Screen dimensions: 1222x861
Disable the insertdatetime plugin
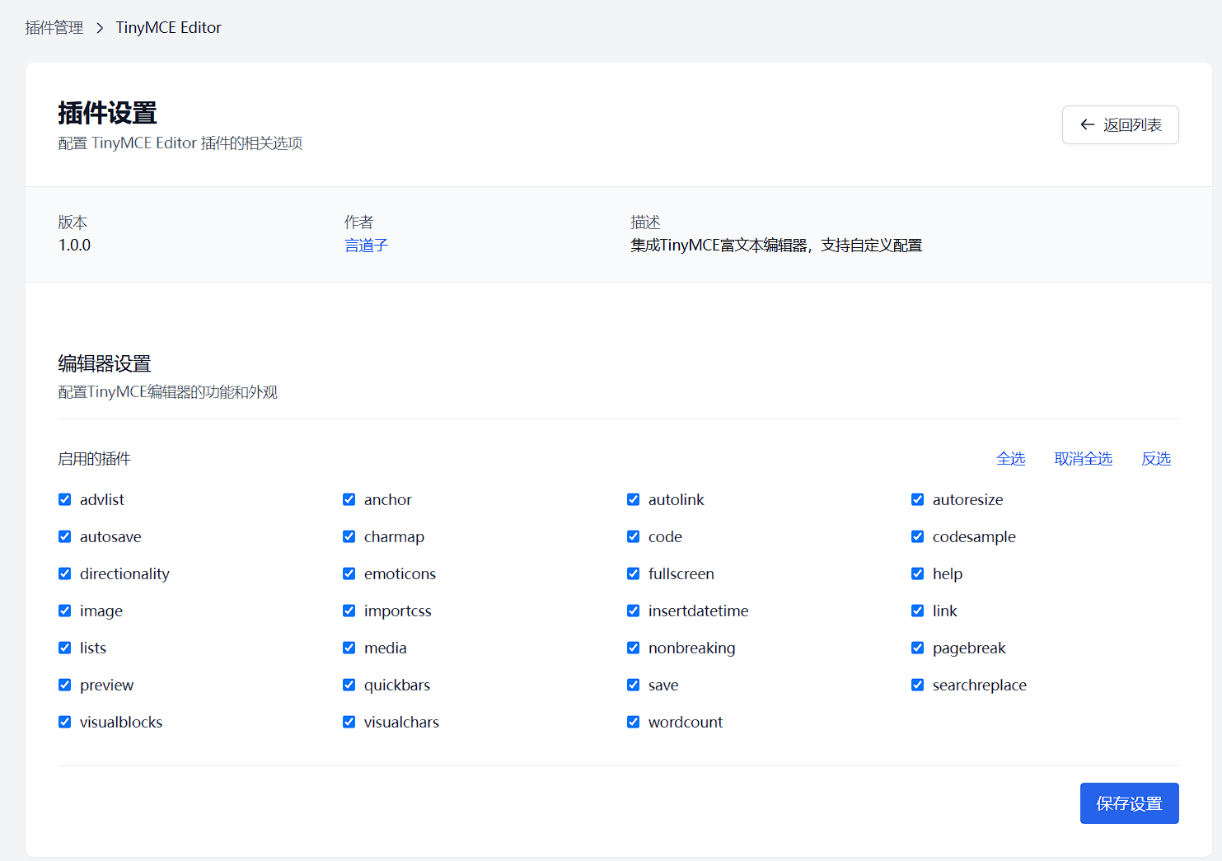coord(634,611)
